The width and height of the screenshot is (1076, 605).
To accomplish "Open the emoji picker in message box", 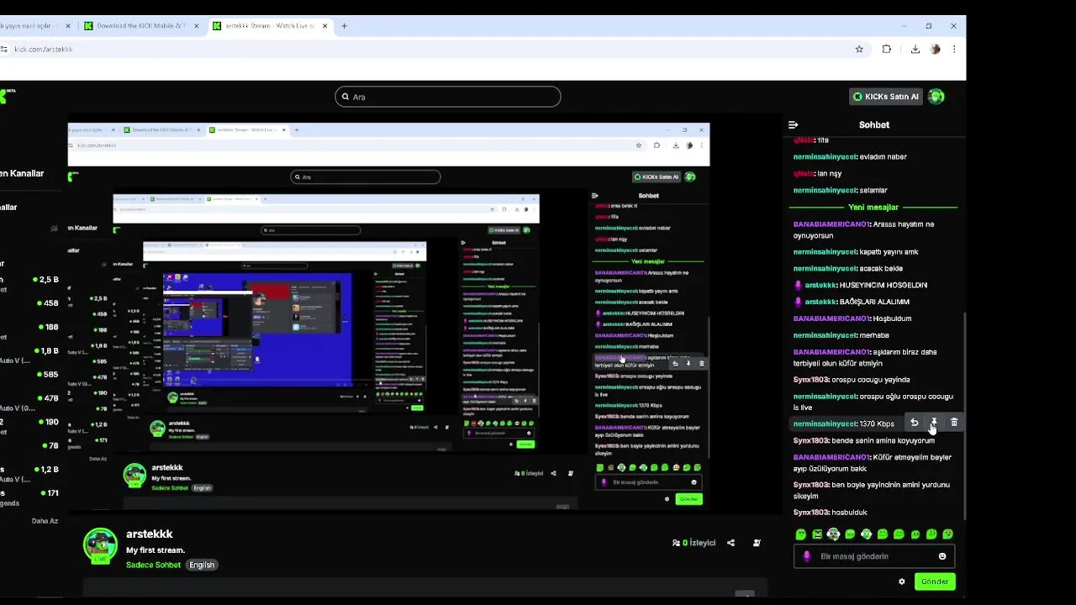I will [942, 556].
